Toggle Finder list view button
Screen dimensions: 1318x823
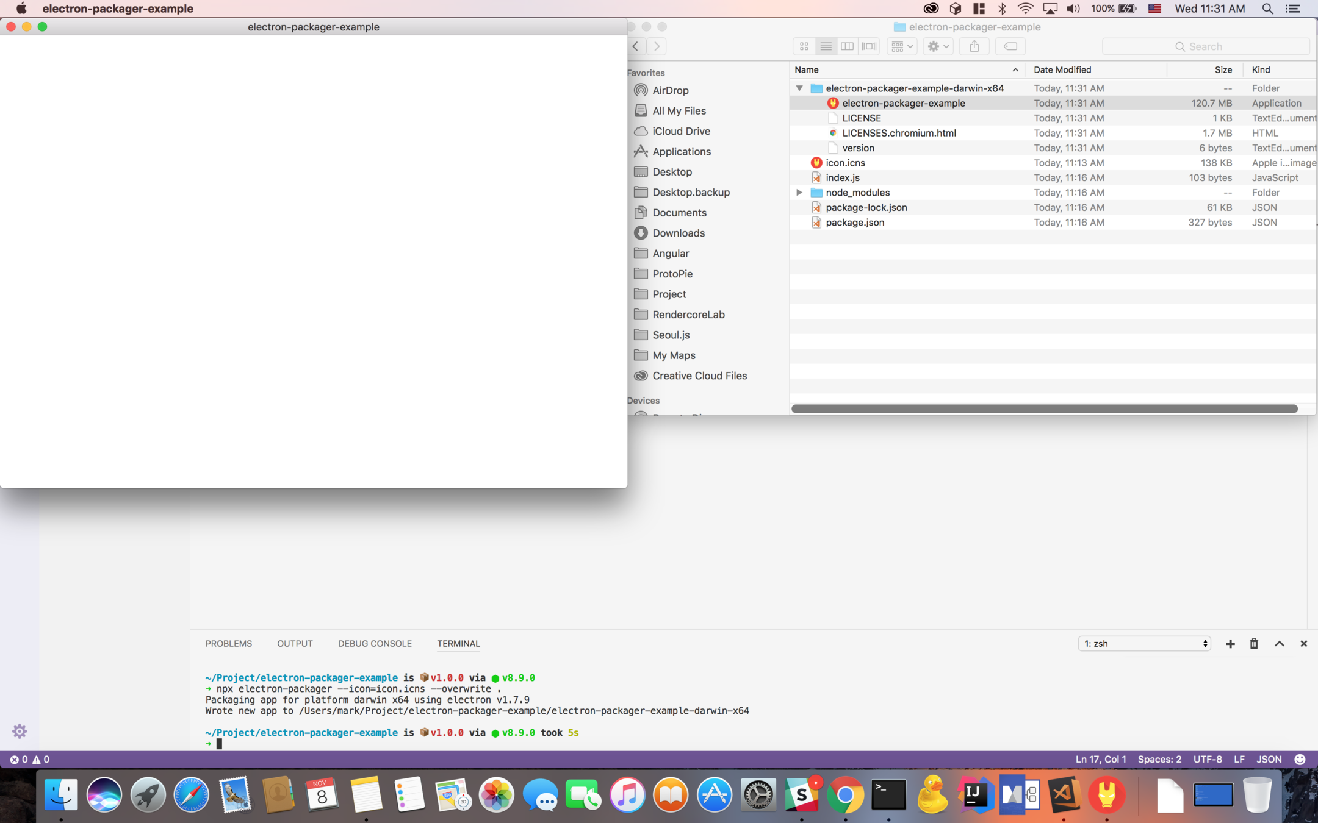[x=826, y=46]
